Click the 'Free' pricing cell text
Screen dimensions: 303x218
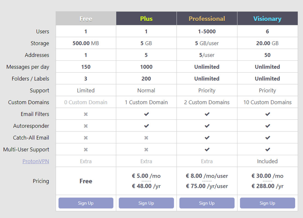(x=86, y=181)
